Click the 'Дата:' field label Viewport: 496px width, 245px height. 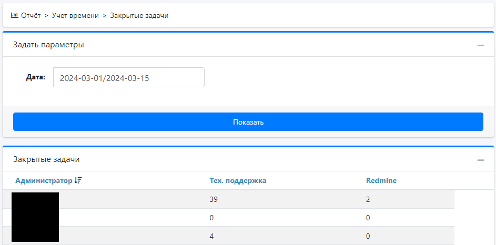pos(36,77)
